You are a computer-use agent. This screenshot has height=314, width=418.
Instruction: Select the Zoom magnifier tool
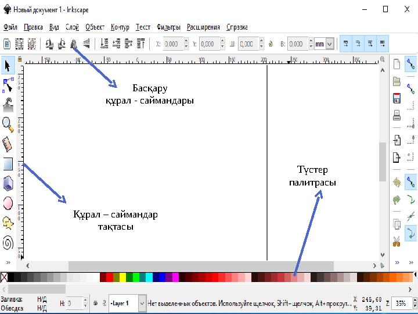pos(8,124)
